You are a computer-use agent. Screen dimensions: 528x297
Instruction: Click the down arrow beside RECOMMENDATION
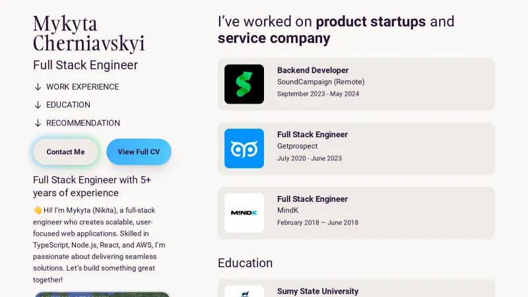(x=38, y=123)
